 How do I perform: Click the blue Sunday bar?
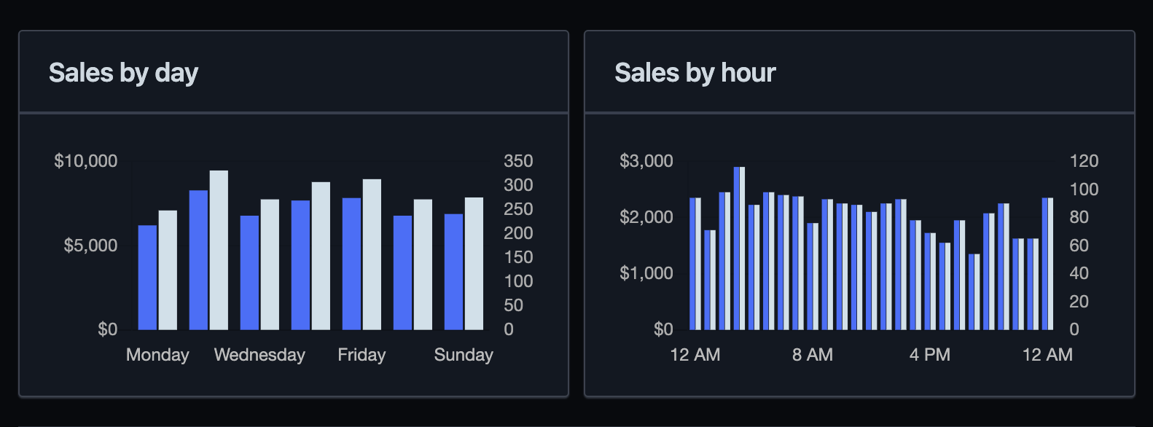pos(453,272)
